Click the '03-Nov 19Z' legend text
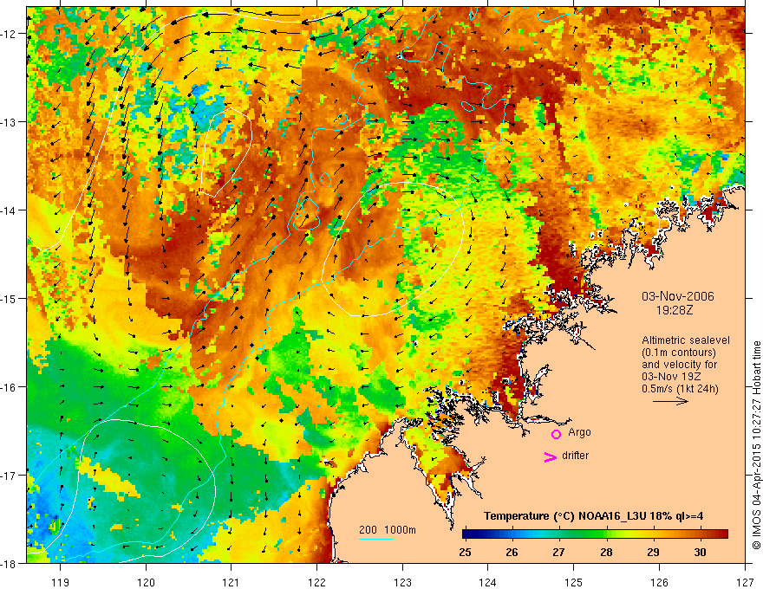 pos(673,377)
